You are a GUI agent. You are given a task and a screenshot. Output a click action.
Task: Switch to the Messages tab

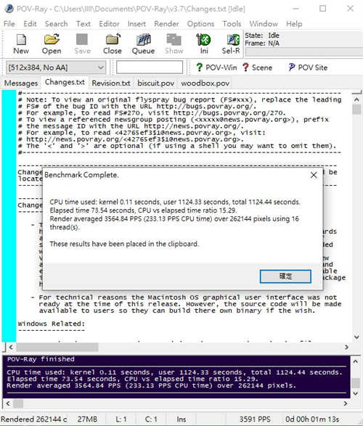pos(21,83)
